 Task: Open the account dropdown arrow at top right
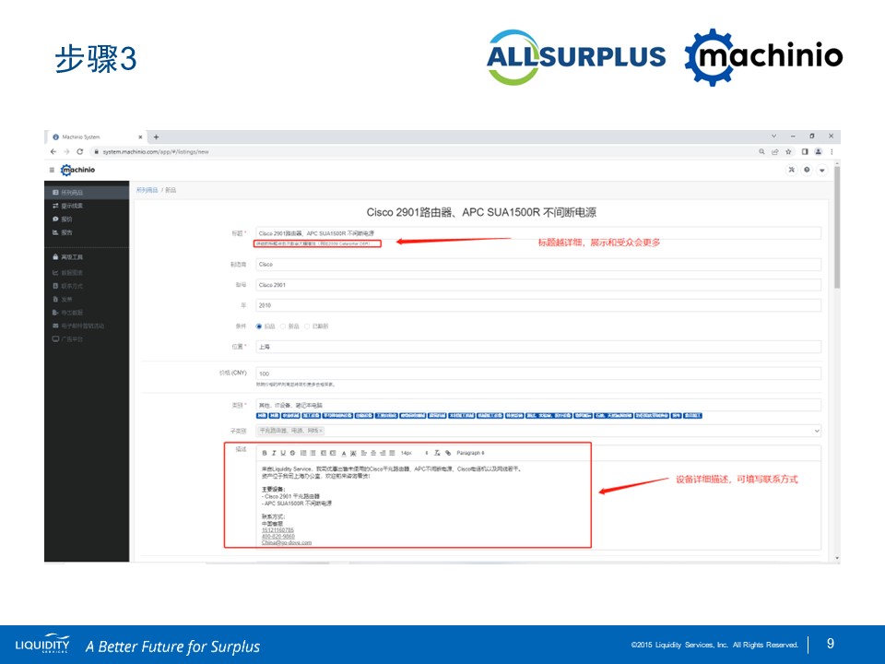coord(821,170)
